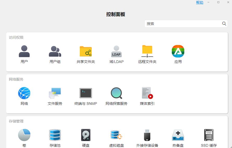This screenshot has height=148, width=232.
Task: Open 终端与 SNMP terminal icon
Action: coord(86,93)
